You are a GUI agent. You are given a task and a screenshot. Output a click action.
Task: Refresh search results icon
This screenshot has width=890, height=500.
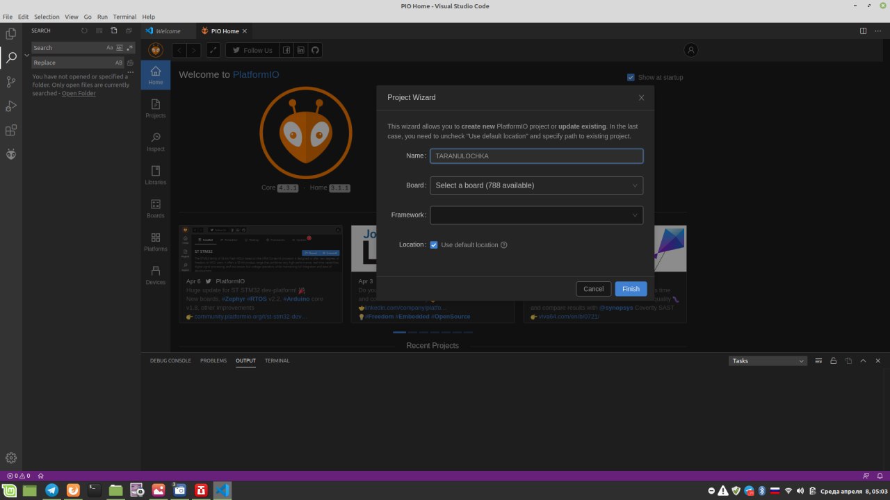point(84,31)
